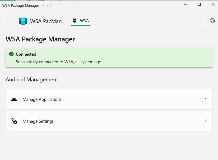
Task: Click the green Connected status banner
Action: (x=109, y=58)
